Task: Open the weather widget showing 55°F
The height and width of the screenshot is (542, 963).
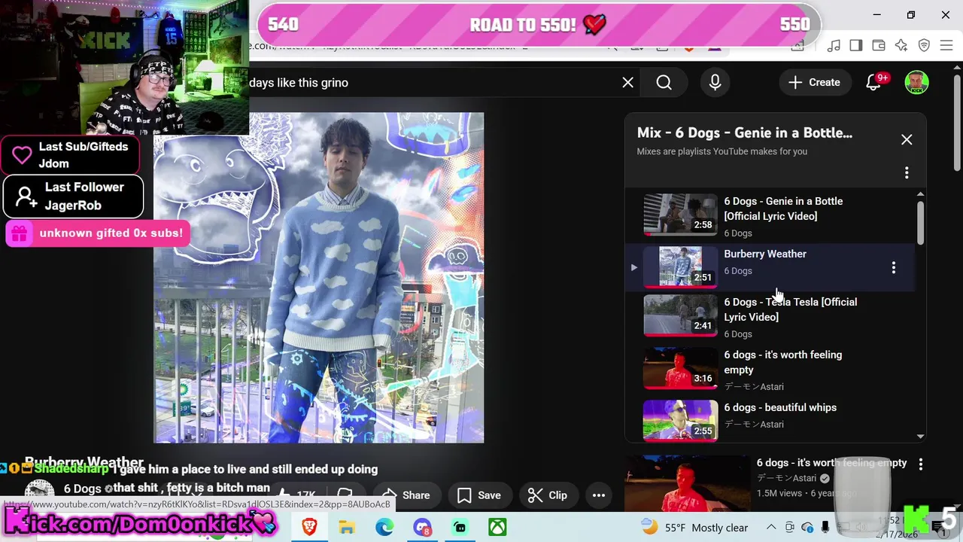Action: click(694, 527)
